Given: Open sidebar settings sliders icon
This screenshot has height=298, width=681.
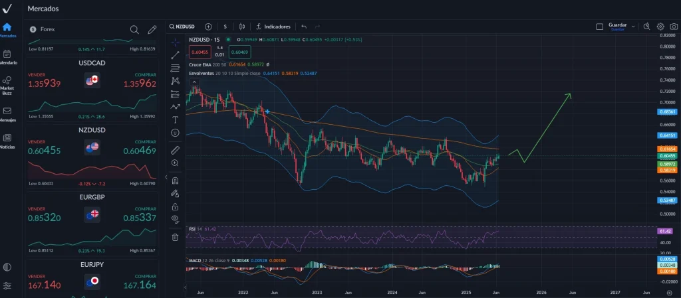Looking at the screenshot, I should (7, 285).
